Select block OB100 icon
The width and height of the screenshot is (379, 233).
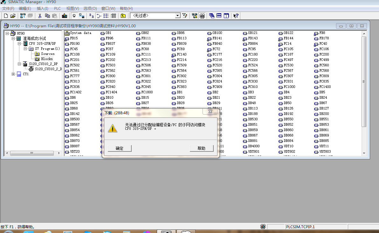pos(209,33)
